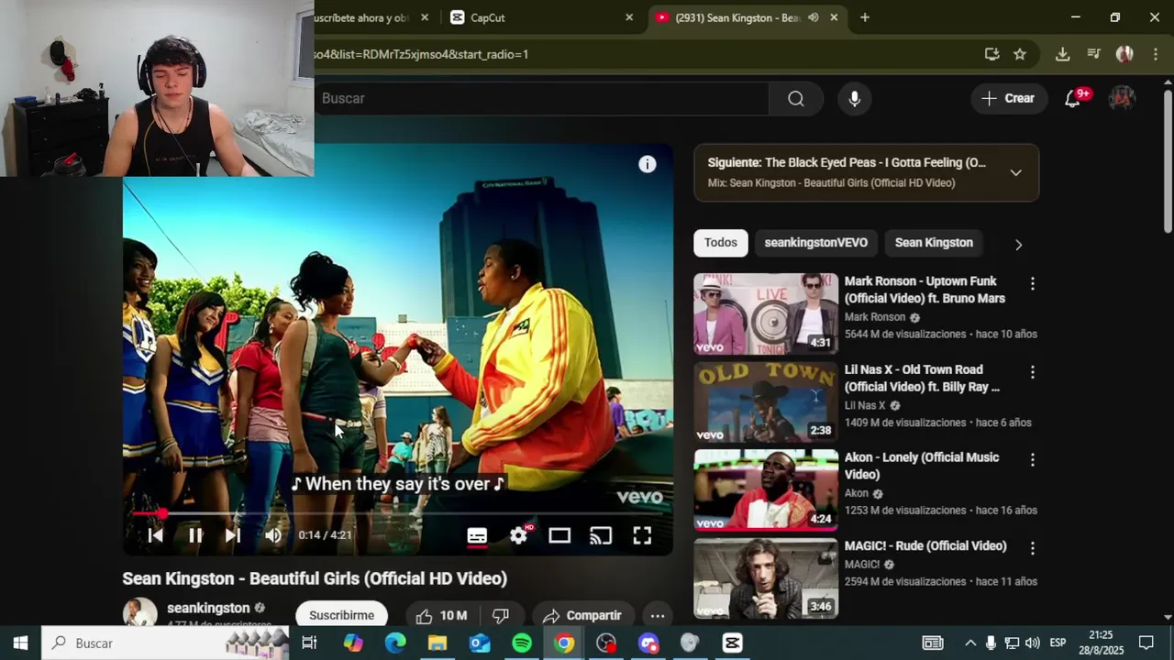Open a new browser tab

pos(865,17)
